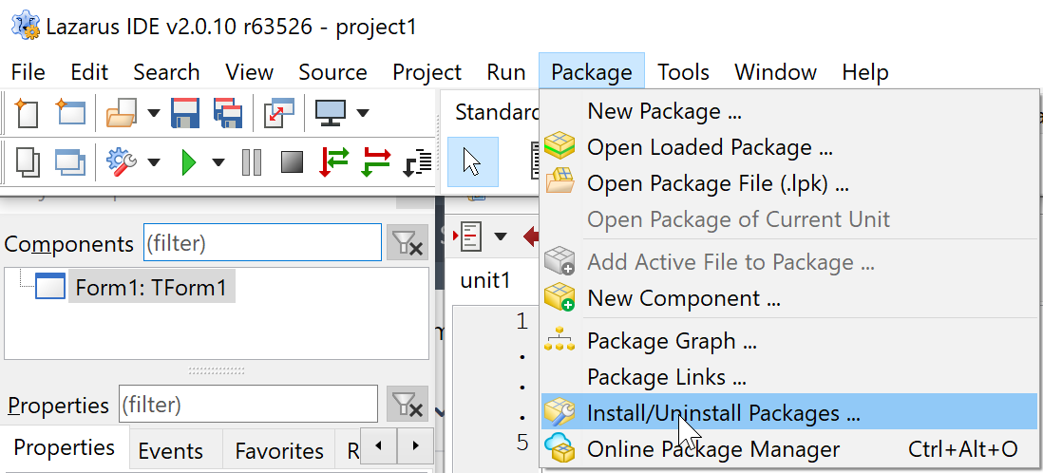Screen dimensions: 1043x473
Task: Open the Edit menu
Action: click(x=89, y=72)
